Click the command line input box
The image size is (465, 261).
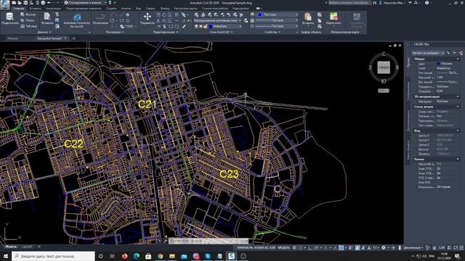click(209, 241)
